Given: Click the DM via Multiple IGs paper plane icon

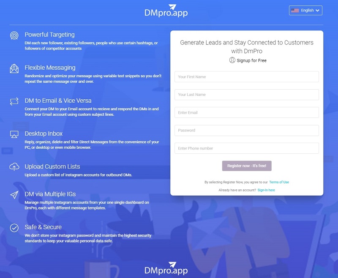Looking at the screenshot, I should [x=14, y=195].
